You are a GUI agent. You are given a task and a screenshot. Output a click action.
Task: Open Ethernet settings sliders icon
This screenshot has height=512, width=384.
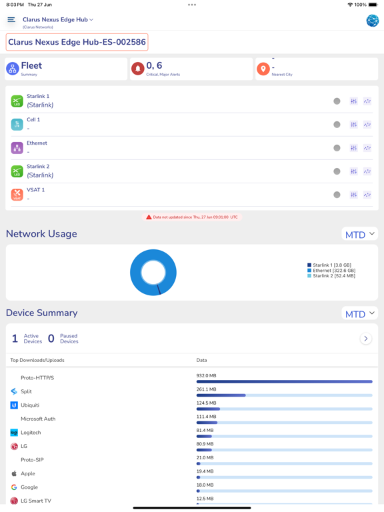[x=353, y=148]
